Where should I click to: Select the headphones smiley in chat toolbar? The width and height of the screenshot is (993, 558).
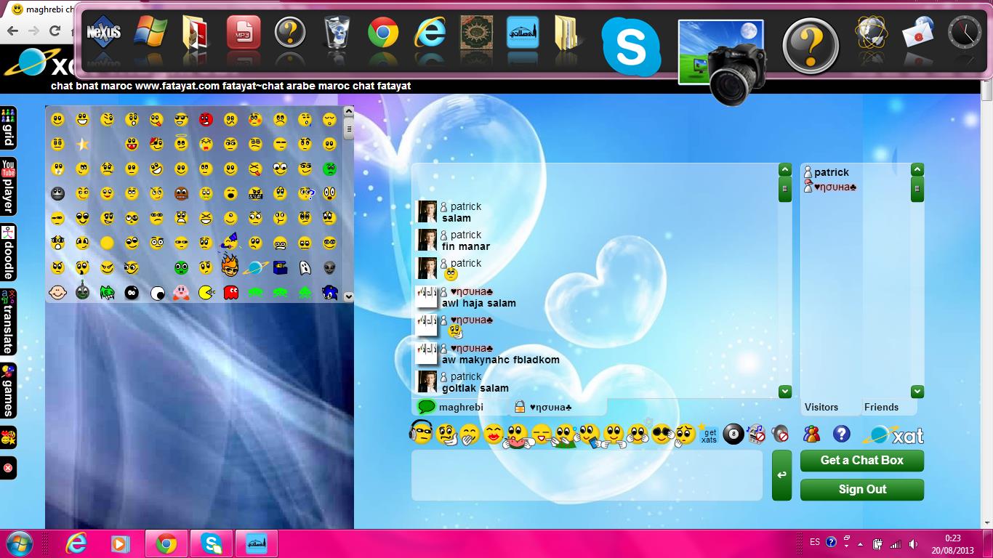[421, 433]
